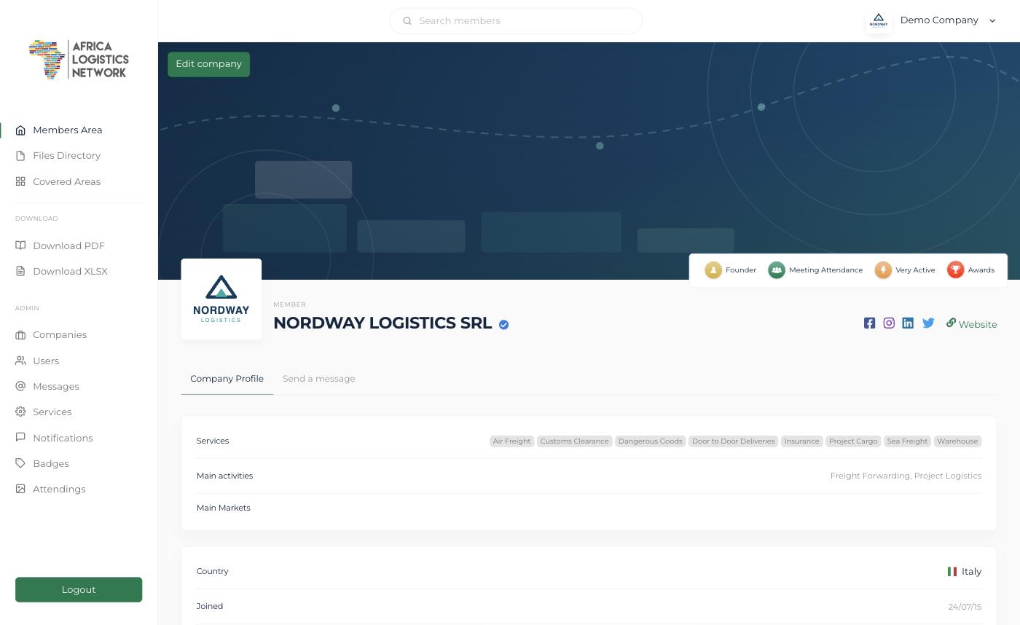This screenshot has width=1020, height=625.
Task: Click the Download XLSX document icon
Action: pyautogui.click(x=20, y=271)
